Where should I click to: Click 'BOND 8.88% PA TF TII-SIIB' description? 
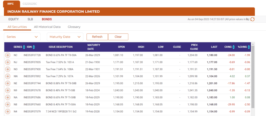pos(61,83)
